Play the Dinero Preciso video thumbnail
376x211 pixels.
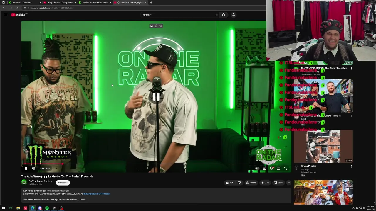(323, 146)
